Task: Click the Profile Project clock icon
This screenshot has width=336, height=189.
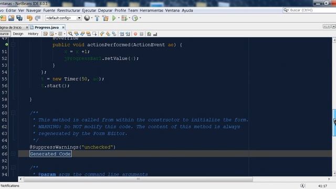Action: 135,18
